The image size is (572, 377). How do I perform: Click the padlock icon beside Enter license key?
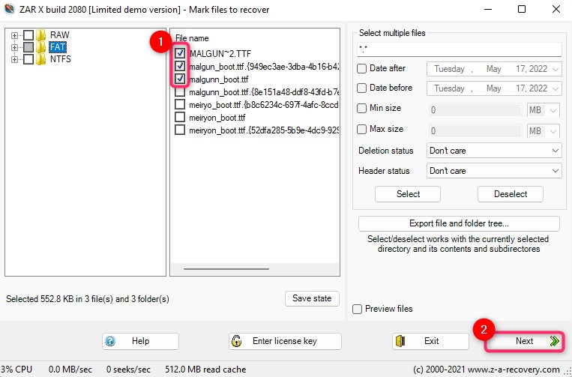point(236,341)
